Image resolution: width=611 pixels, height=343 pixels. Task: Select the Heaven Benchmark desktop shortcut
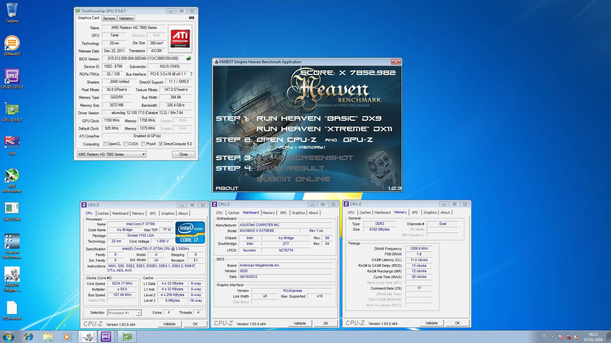tap(12, 246)
